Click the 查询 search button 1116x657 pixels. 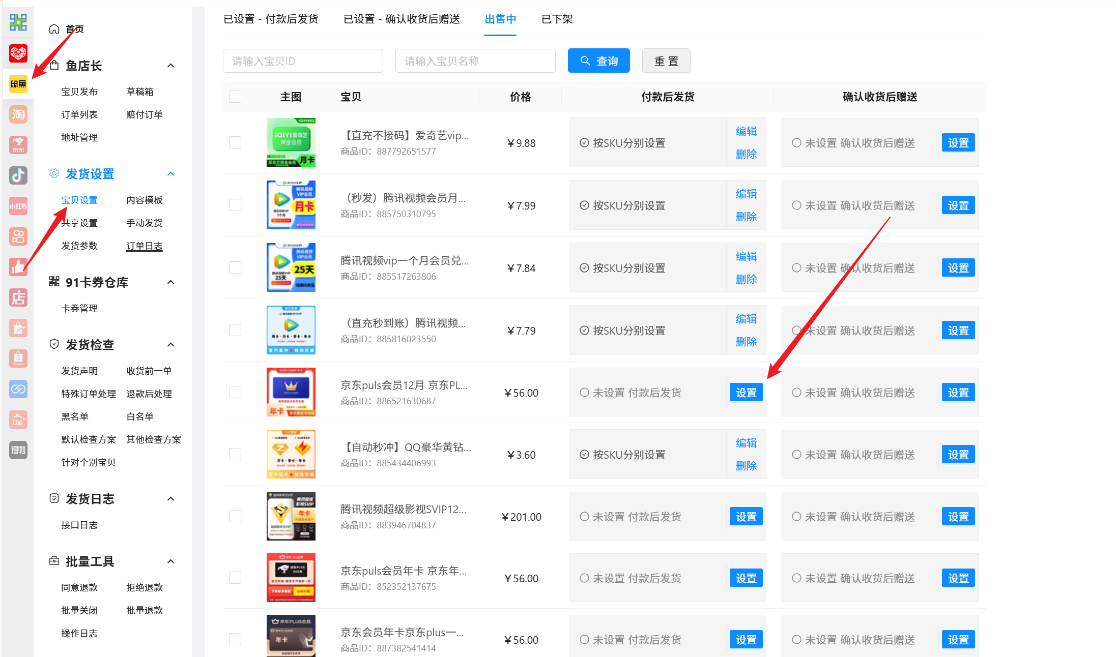coord(599,61)
